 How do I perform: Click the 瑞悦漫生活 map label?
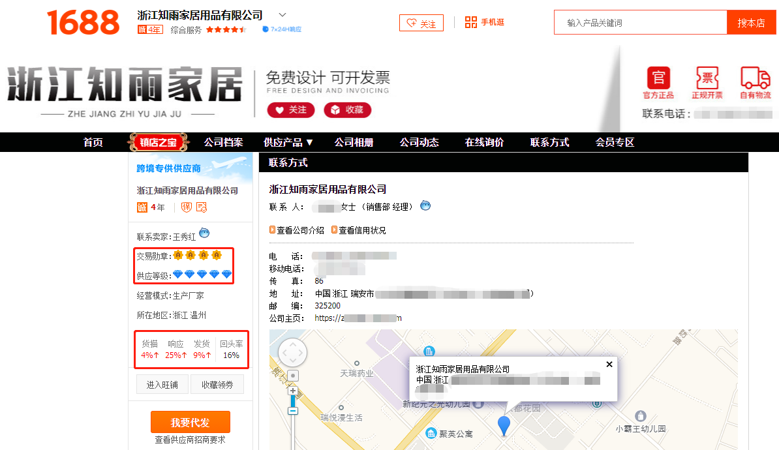[x=341, y=417]
